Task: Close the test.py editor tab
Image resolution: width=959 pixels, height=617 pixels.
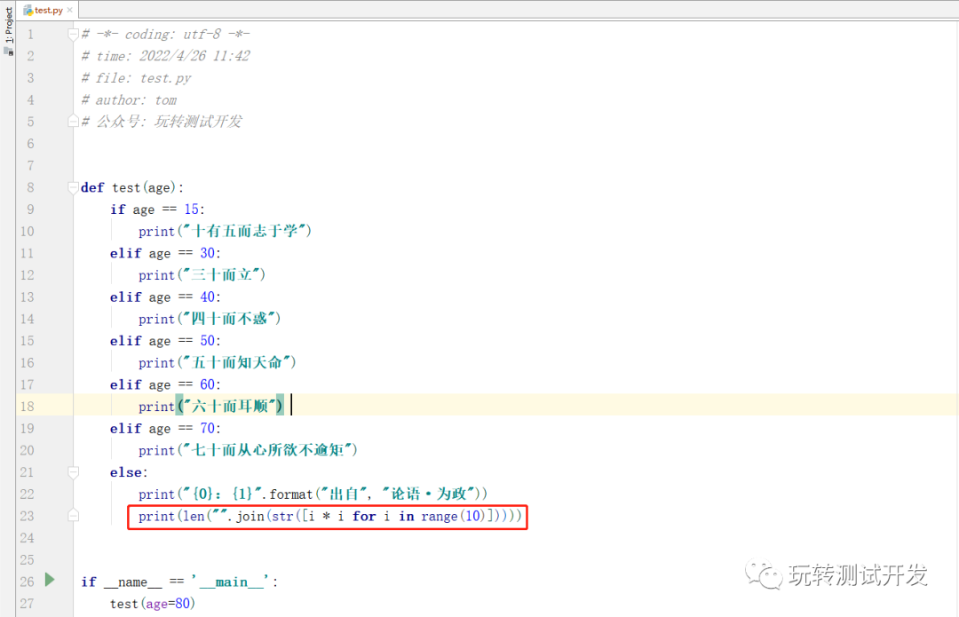Action: coord(71,11)
